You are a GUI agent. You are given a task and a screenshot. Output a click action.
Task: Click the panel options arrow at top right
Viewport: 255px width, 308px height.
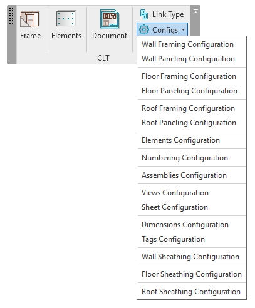click(x=195, y=11)
